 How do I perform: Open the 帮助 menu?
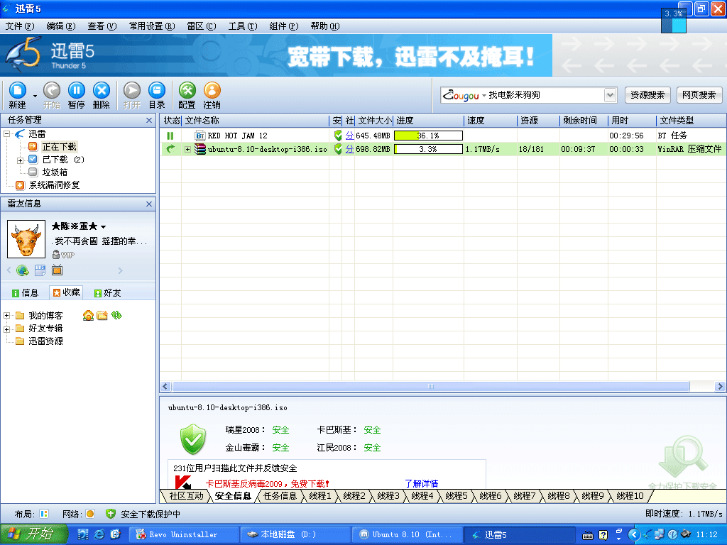click(x=325, y=26)
